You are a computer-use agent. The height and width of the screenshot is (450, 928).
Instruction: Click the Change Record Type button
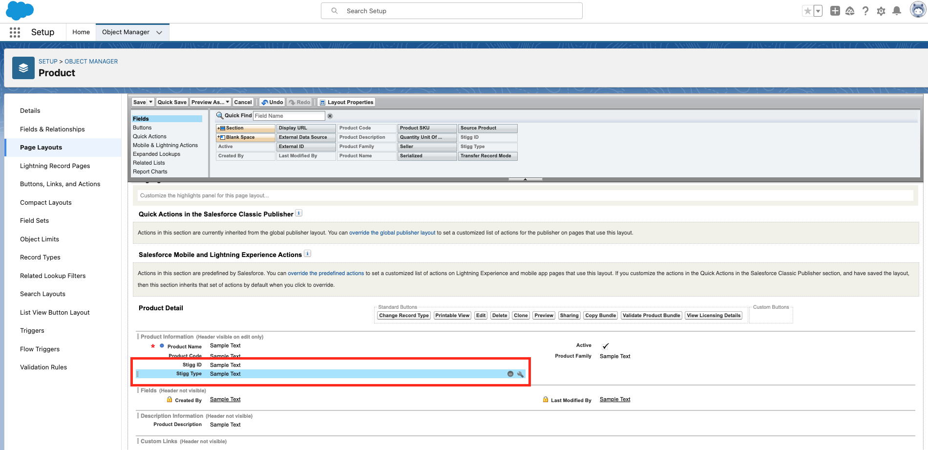(x=404, y=316)
